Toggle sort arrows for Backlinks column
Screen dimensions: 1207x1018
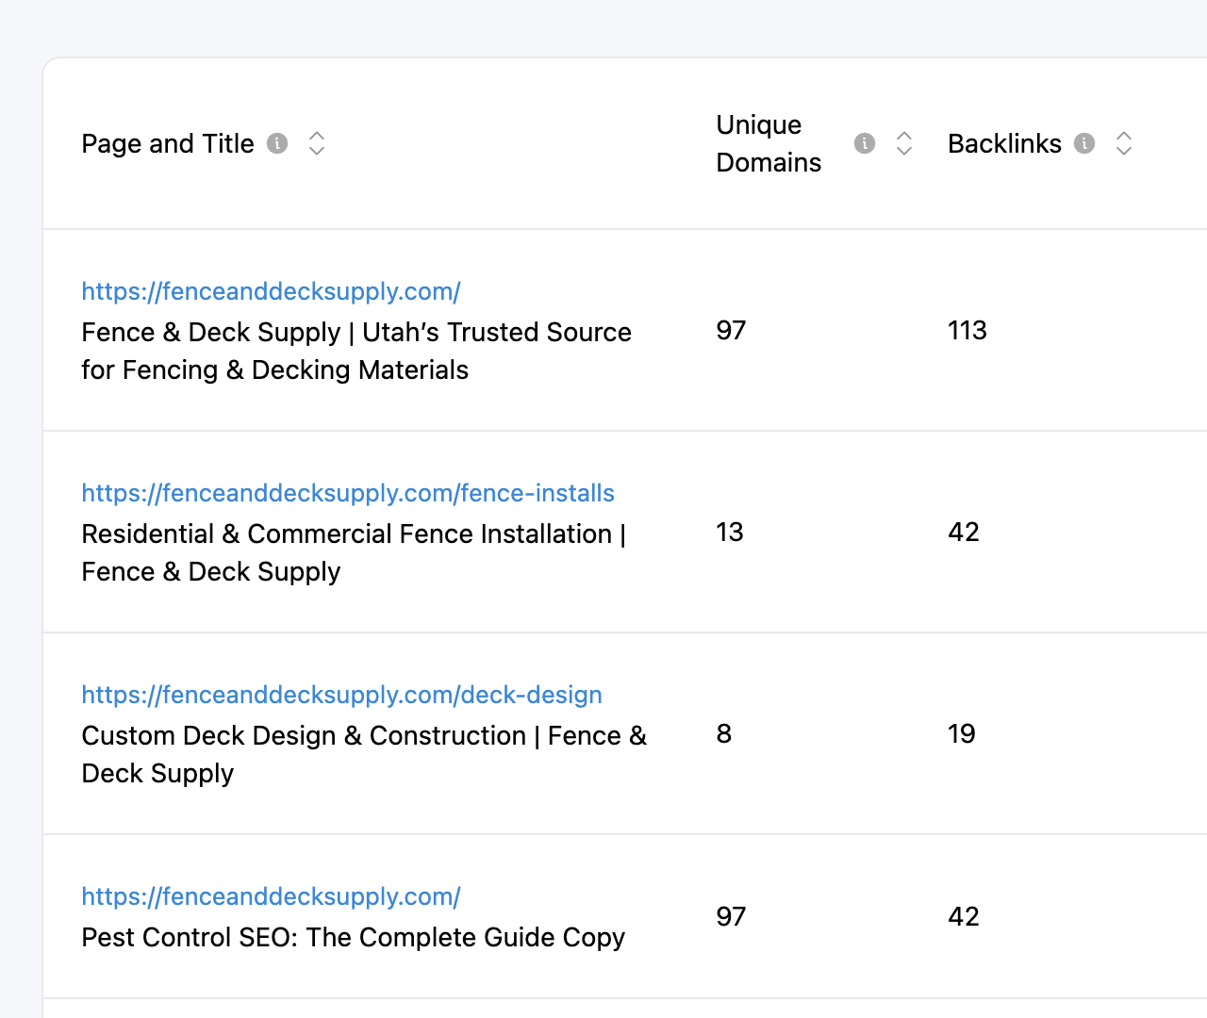tap(1124, 143)
